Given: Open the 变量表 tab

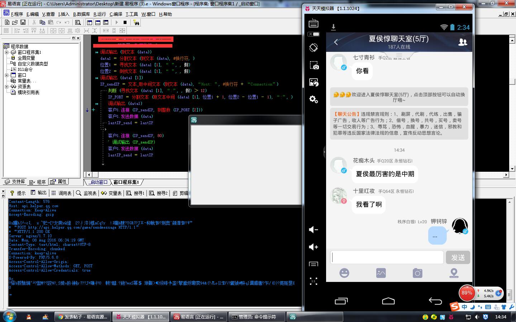Looking at the screenshot, I should (x=111, y=193).
